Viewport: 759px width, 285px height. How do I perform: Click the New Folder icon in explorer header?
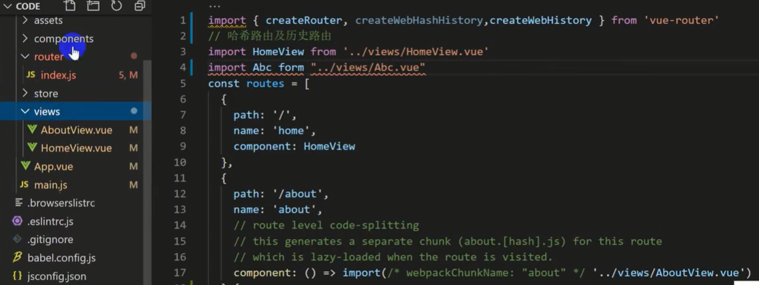tap(93, 6)
